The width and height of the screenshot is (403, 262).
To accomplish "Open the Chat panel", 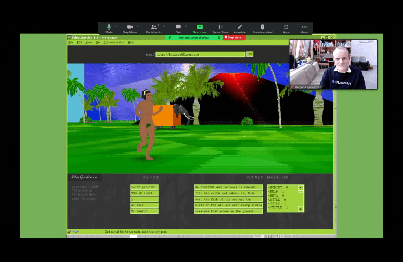I will tap(178, 27).
